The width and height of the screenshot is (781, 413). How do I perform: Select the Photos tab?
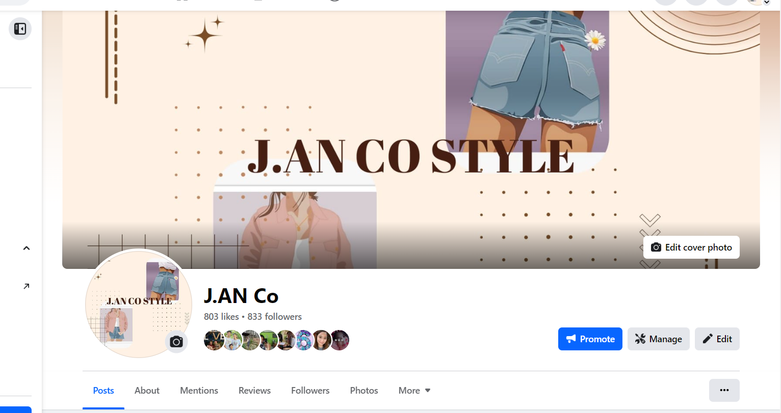364,391
